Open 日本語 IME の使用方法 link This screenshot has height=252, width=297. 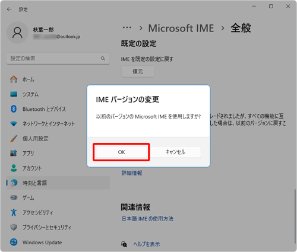(x=147, y=218)
